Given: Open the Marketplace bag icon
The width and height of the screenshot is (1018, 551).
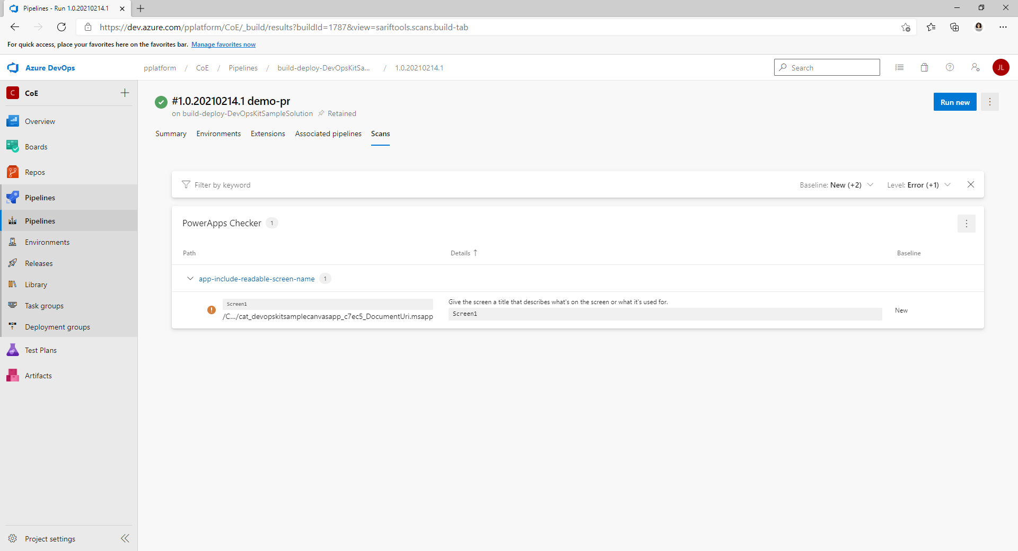Looking at the screenshot, I should click(x=924, y=67).
